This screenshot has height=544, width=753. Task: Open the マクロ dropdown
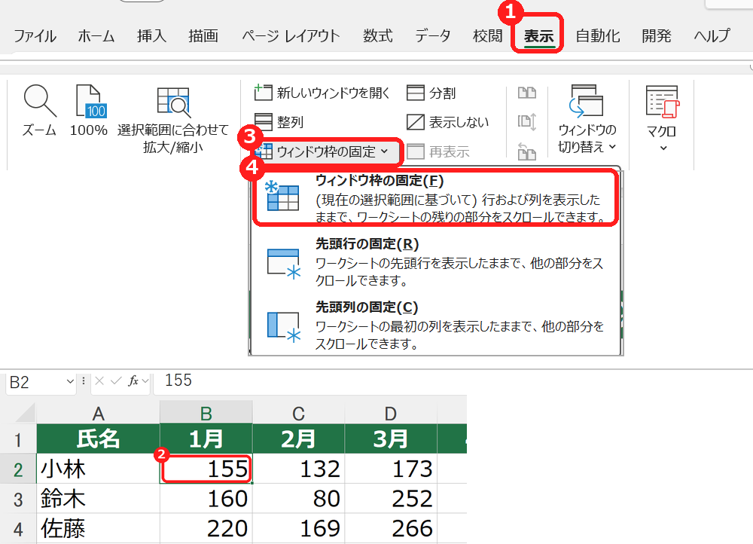click(662, 119)
